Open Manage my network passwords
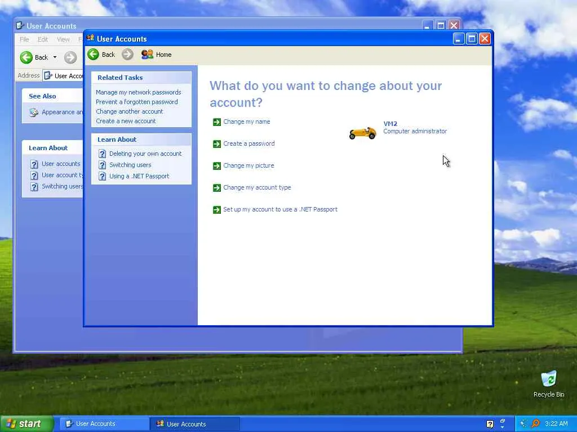Screen dimensions: 577x432 [x=139, y=92]
